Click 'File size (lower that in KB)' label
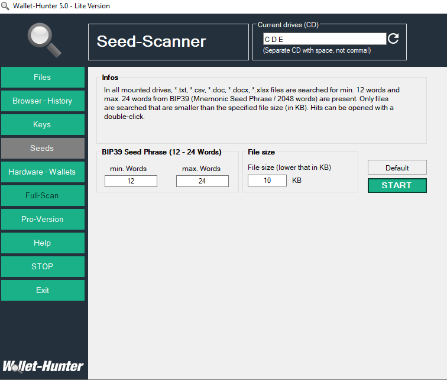 click(289, 168)
